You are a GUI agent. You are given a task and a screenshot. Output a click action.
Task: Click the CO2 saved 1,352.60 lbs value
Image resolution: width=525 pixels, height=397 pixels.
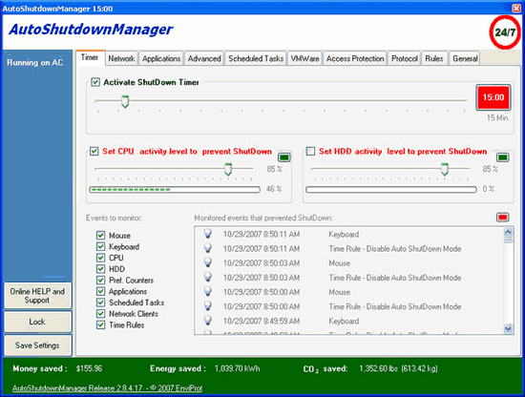pos(398,368)
